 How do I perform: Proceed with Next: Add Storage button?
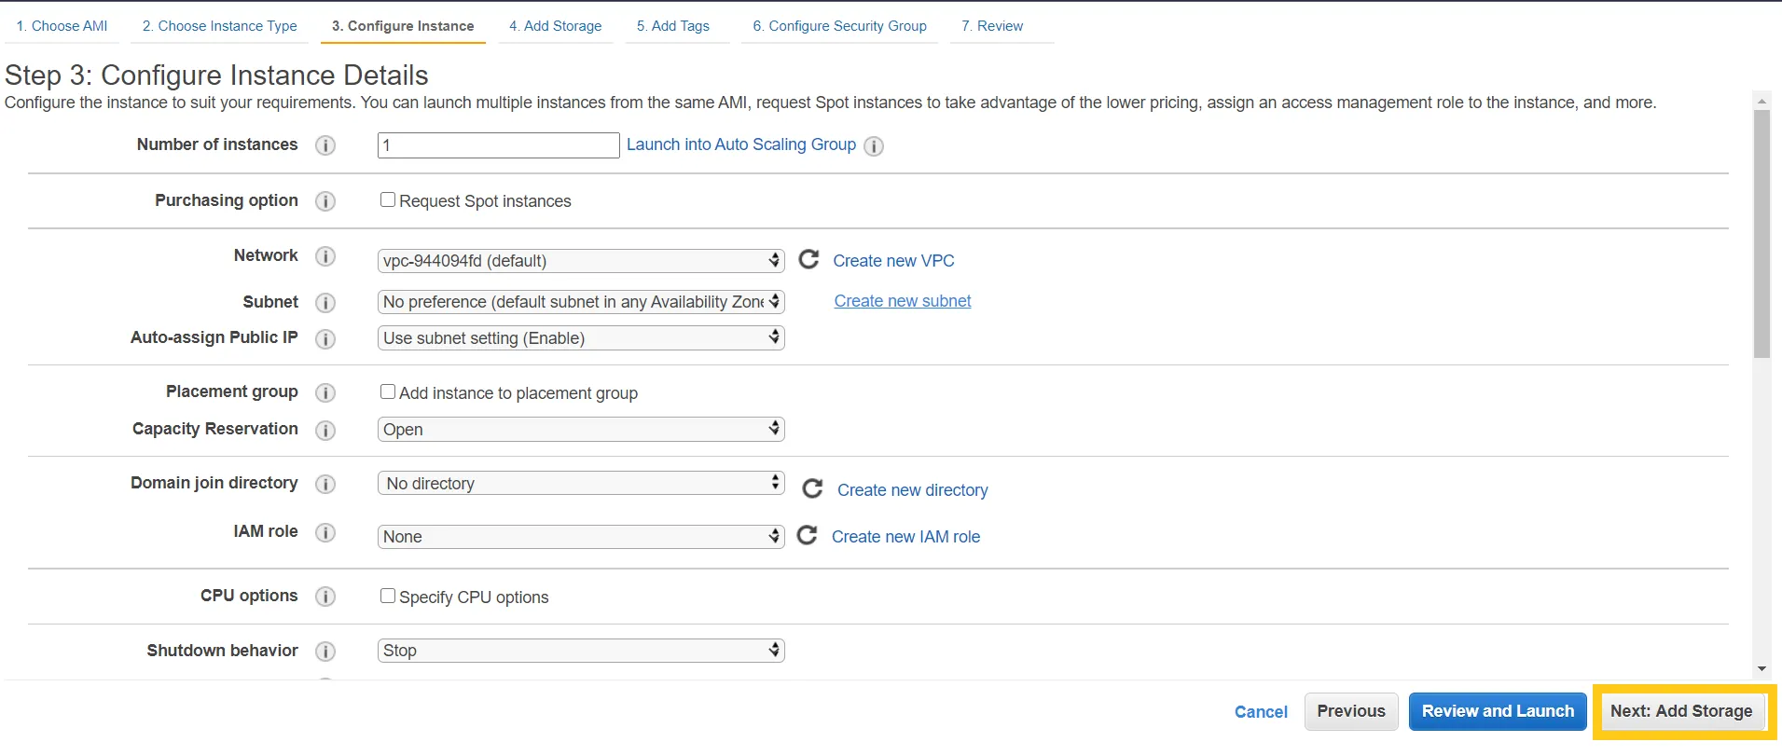(x=1681, y=711)
